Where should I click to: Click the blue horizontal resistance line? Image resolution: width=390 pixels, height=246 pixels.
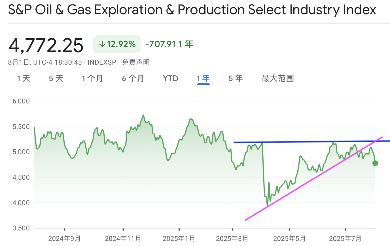(312, 141)
